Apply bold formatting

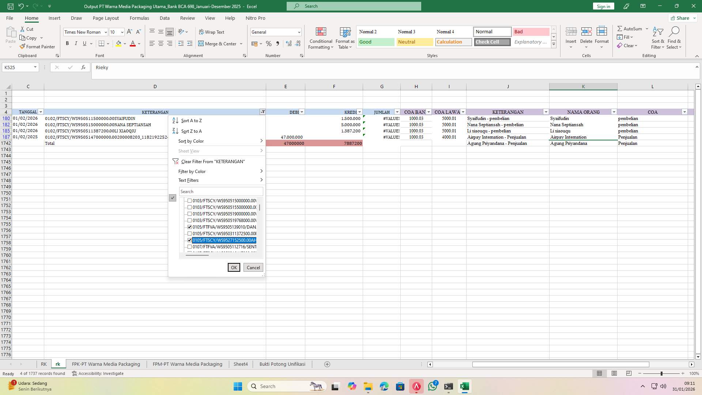point(67,43)
